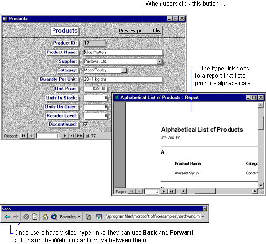This screenshot has width=266, height=244.
Task: Open the address history dropdown arrow
Action: 203,216
